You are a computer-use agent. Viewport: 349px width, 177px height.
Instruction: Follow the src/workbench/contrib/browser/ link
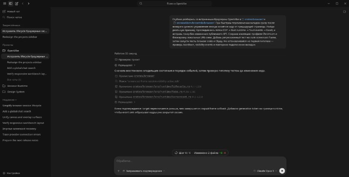(x=194, y=23)
